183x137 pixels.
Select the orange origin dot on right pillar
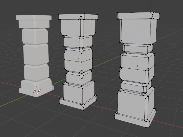coord(137,66)
